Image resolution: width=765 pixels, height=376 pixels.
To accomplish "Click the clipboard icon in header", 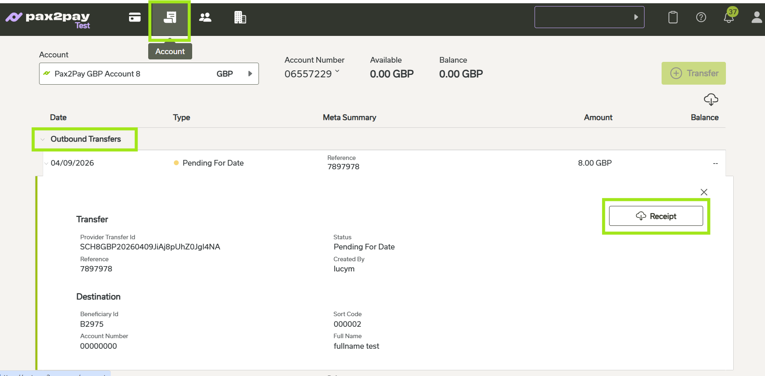I will [x=673, y=17].
